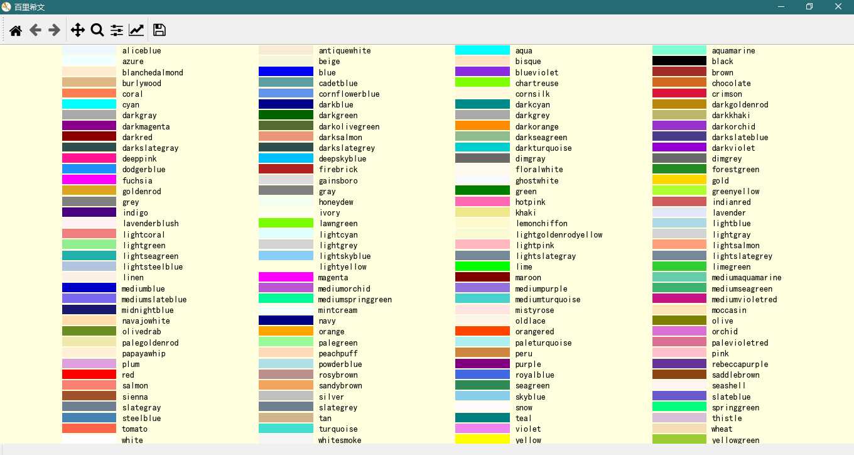The image size is (854, 455).
Task: Click the coral color swatch
Action: coord(89,94)
